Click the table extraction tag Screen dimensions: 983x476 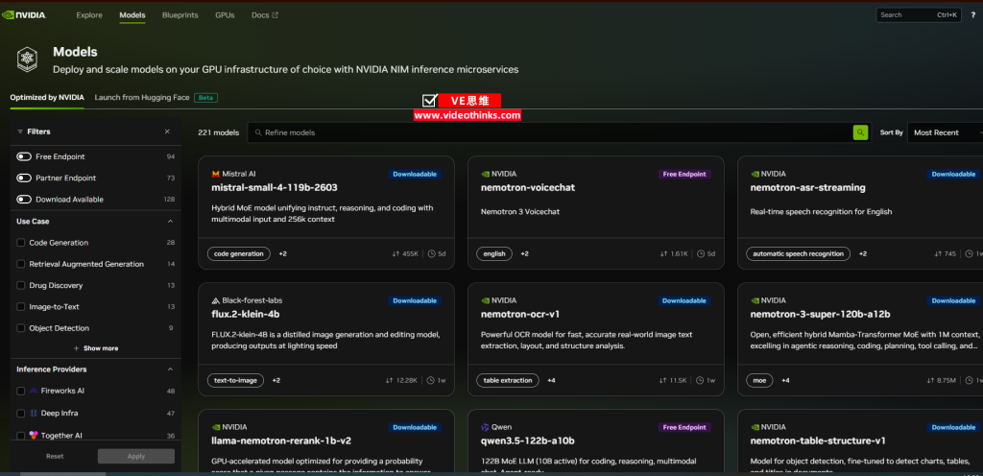[x=508, y=380]
